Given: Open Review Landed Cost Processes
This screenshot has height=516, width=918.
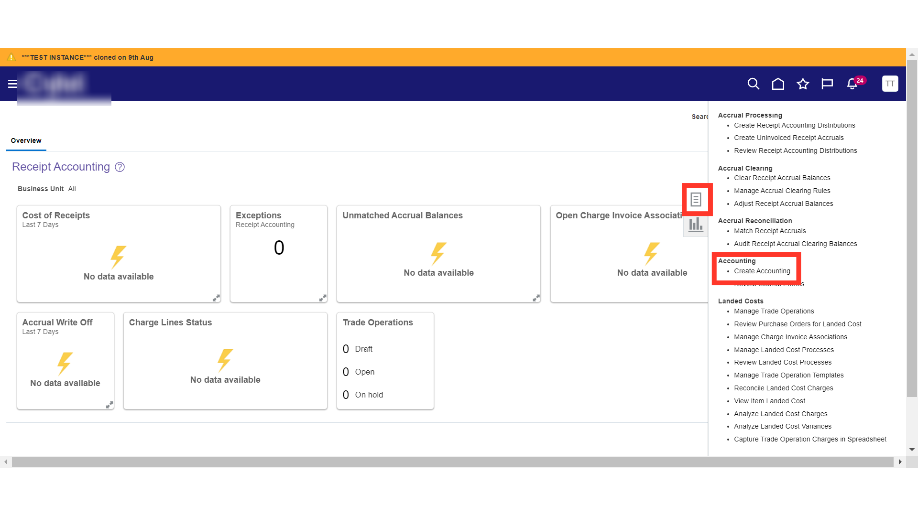Looking at the screenshot, I should click(x=783, y=362).
